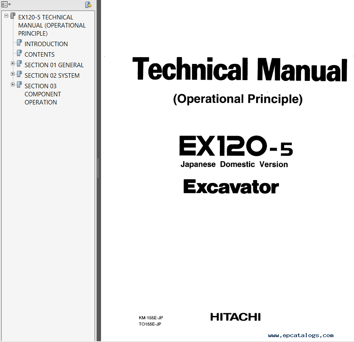The height and width of the screenshot is (342, 354).
Task: Click the bookmark icon beside SECTION 02 SYSTEM
Action: click(x=19, y=74)
